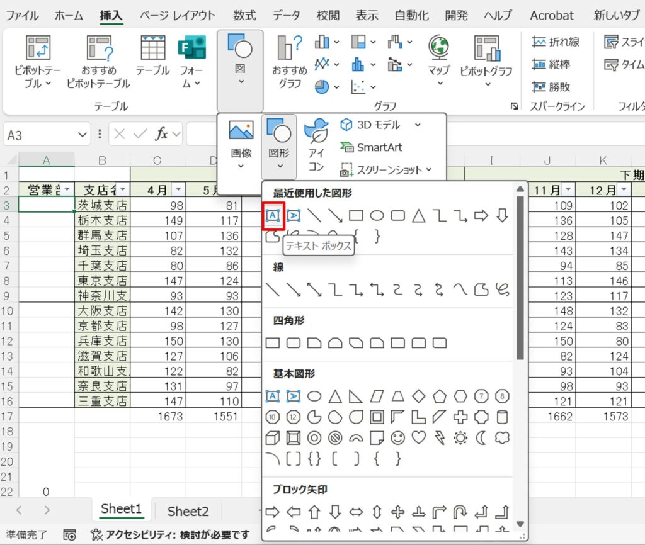Click the insert function fx button
This screenshot has width=645, height=545.
(x=161, y=134)
